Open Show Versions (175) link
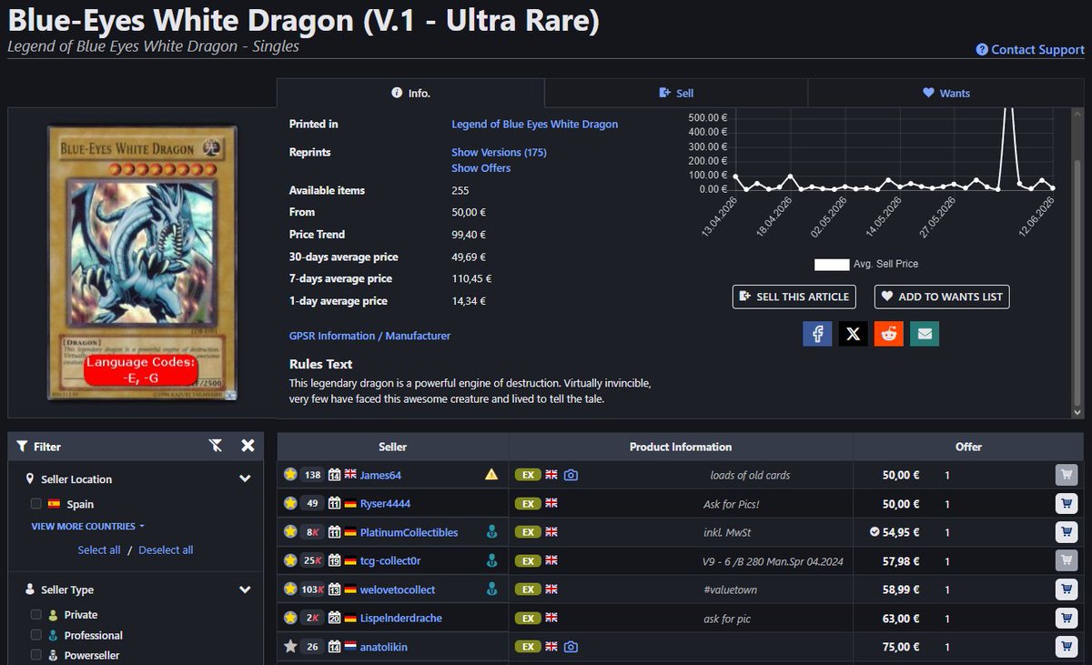This screenshot has height=665, width=1092. [x=499, y=152]
